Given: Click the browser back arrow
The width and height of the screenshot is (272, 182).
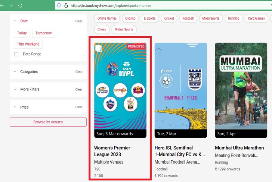Looking at the screenshot, I should click(x=2, y=5).
